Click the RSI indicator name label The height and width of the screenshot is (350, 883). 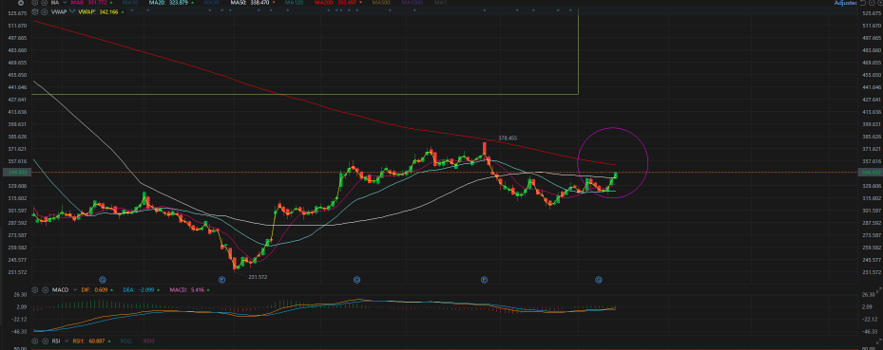click(x=56, y=341)
